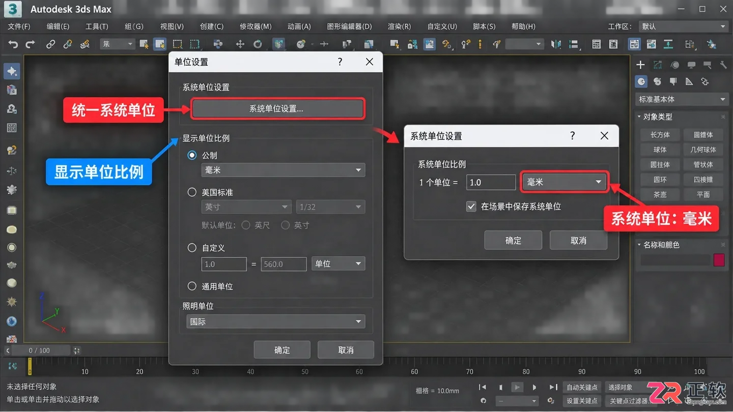Click the Undo arrow in the toolbar
The width and height of the screenshot is (733, 412).
coord(13,44)
